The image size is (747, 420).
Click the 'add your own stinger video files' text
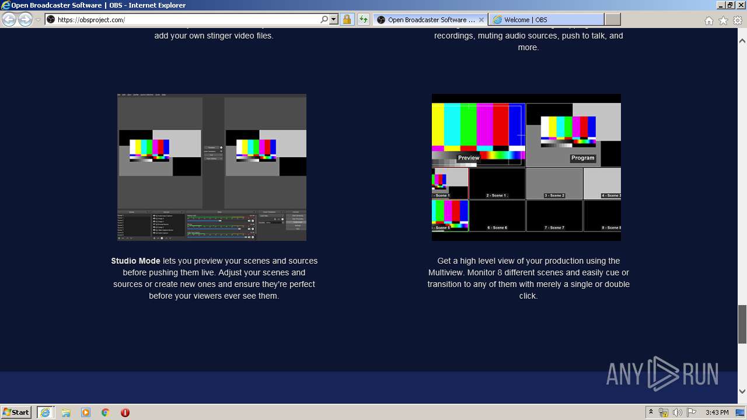214,36
